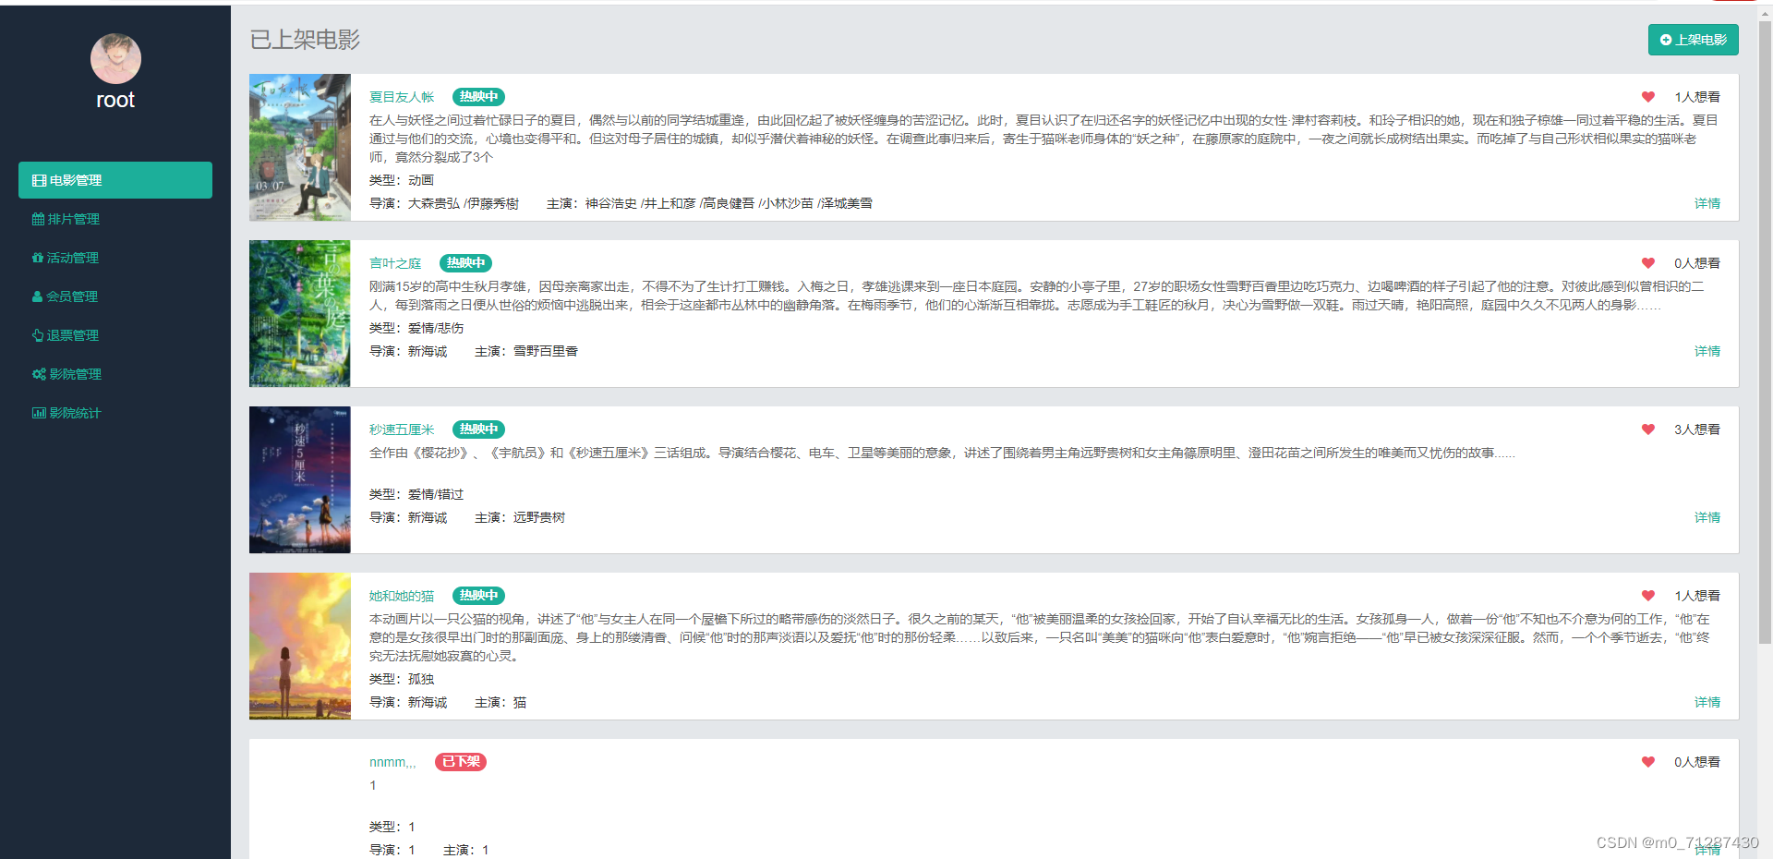
Task: Click the 秒速五厘米 movie title link
Action: click(x=401, y=429)
